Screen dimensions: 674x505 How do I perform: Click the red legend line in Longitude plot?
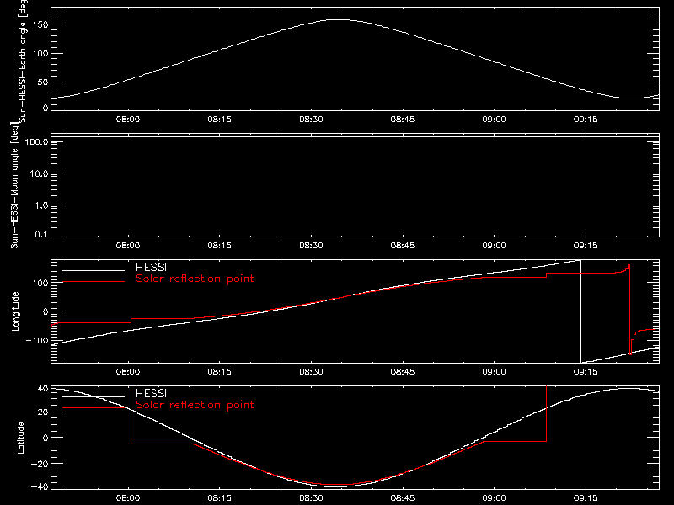point(94,282)
